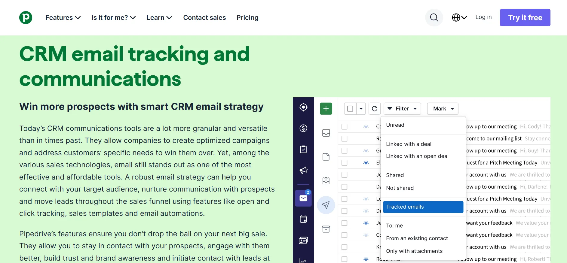
Task: Check the box for Darlene's follow-up email row
Action: [345, 187]
